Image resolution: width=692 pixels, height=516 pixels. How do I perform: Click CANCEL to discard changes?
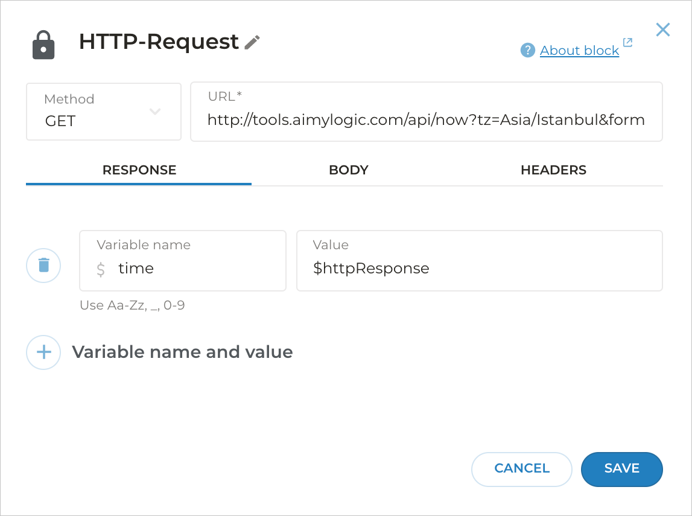click(x=521, y=469)
